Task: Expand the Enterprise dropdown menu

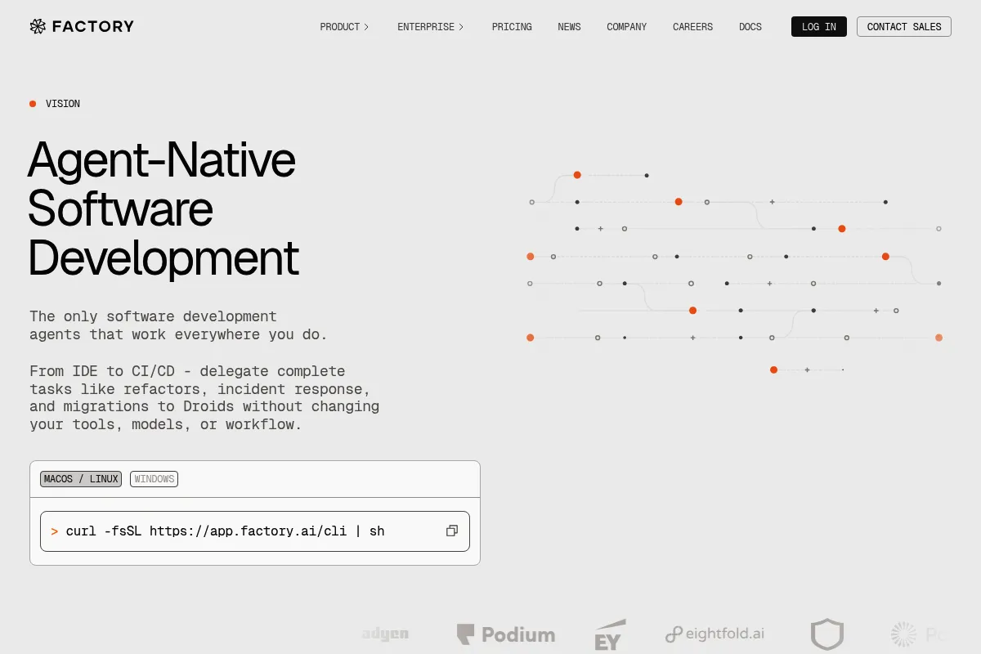Action: click(431, 27)
